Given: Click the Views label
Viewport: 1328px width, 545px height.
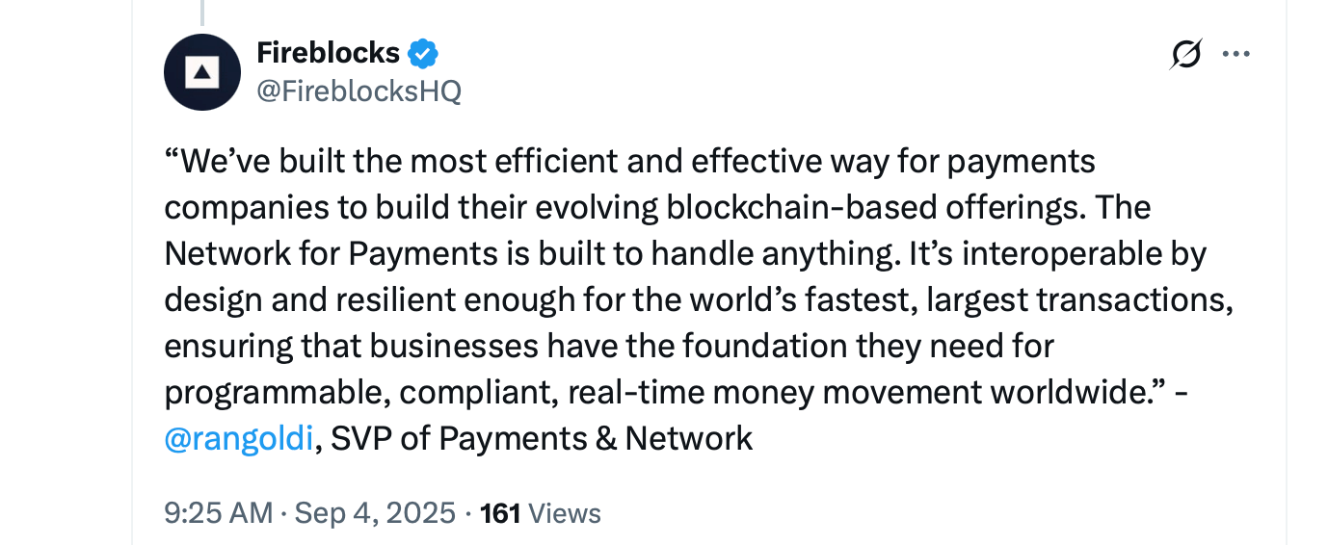Looking at the screenshot, I should [x=566, y=513].
